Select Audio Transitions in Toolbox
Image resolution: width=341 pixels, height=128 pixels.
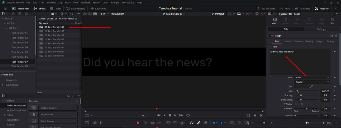pos(16,110)
